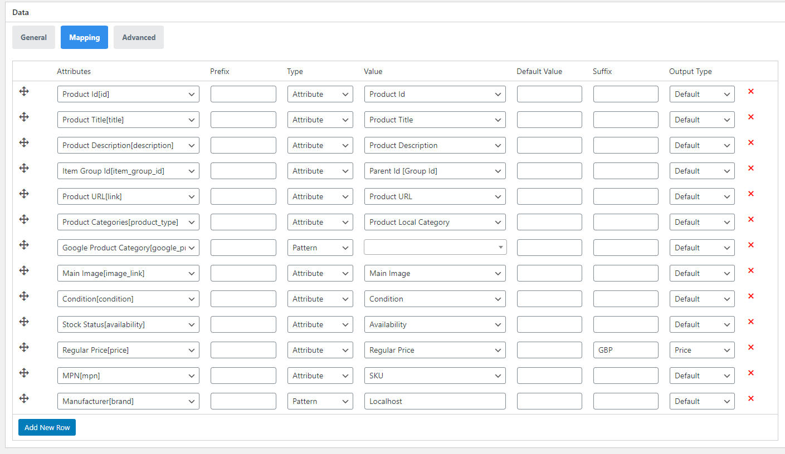Screen dimensions: 785x454
Task: Click the move handle for Condition row
Action: pos(24,296)
